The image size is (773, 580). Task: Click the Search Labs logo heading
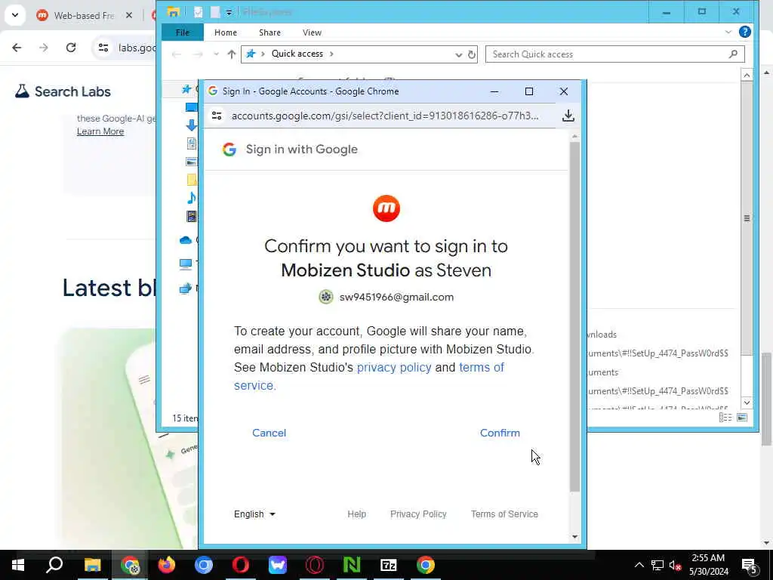(63, 91)
